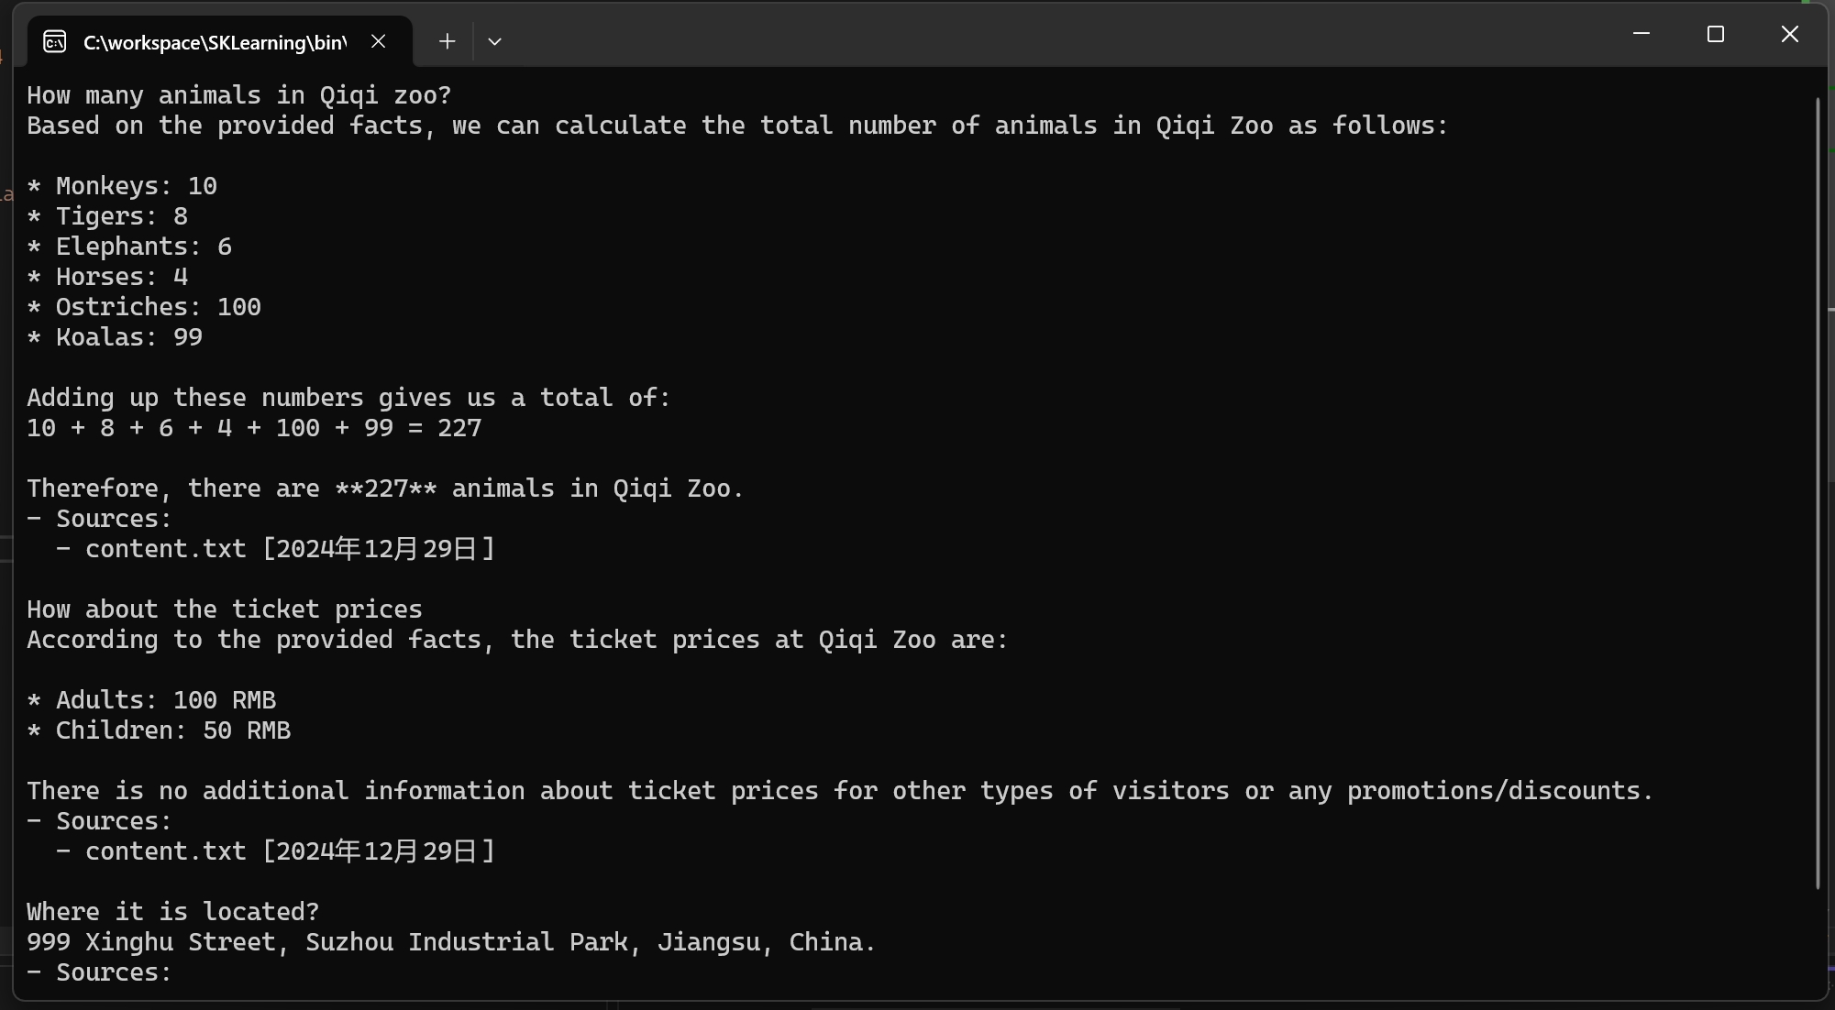Click the '999 Xinghu Street' address line
Screen dimensions: 1835x1010
tap(451, 942)
